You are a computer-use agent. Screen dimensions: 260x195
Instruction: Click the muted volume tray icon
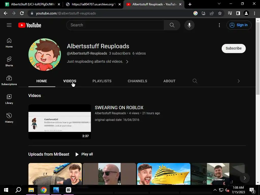coord(227,190)
